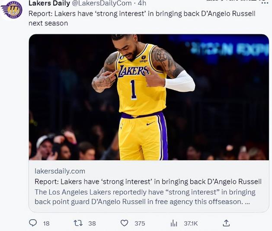Viewport: 272px width, 231px height.
Task: Open the link card headline about Russell
Action: 148,181
